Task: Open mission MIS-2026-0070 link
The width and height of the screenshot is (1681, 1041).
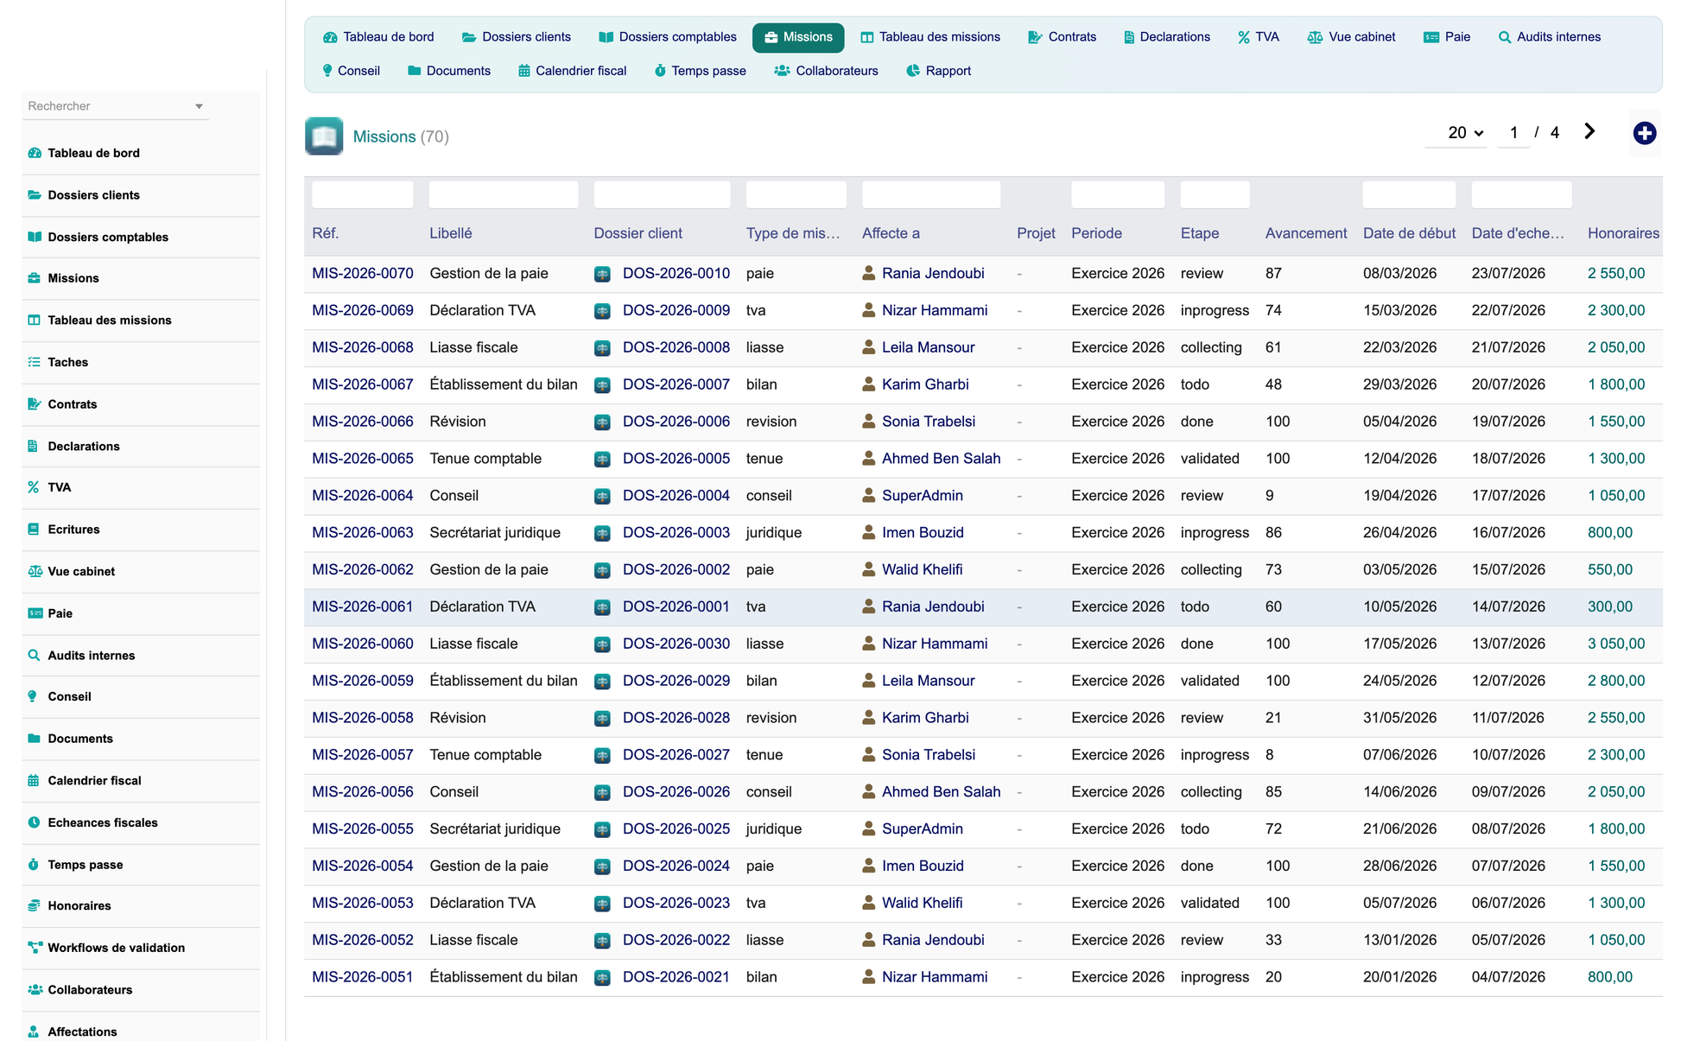Action: [x=363, y=274]
